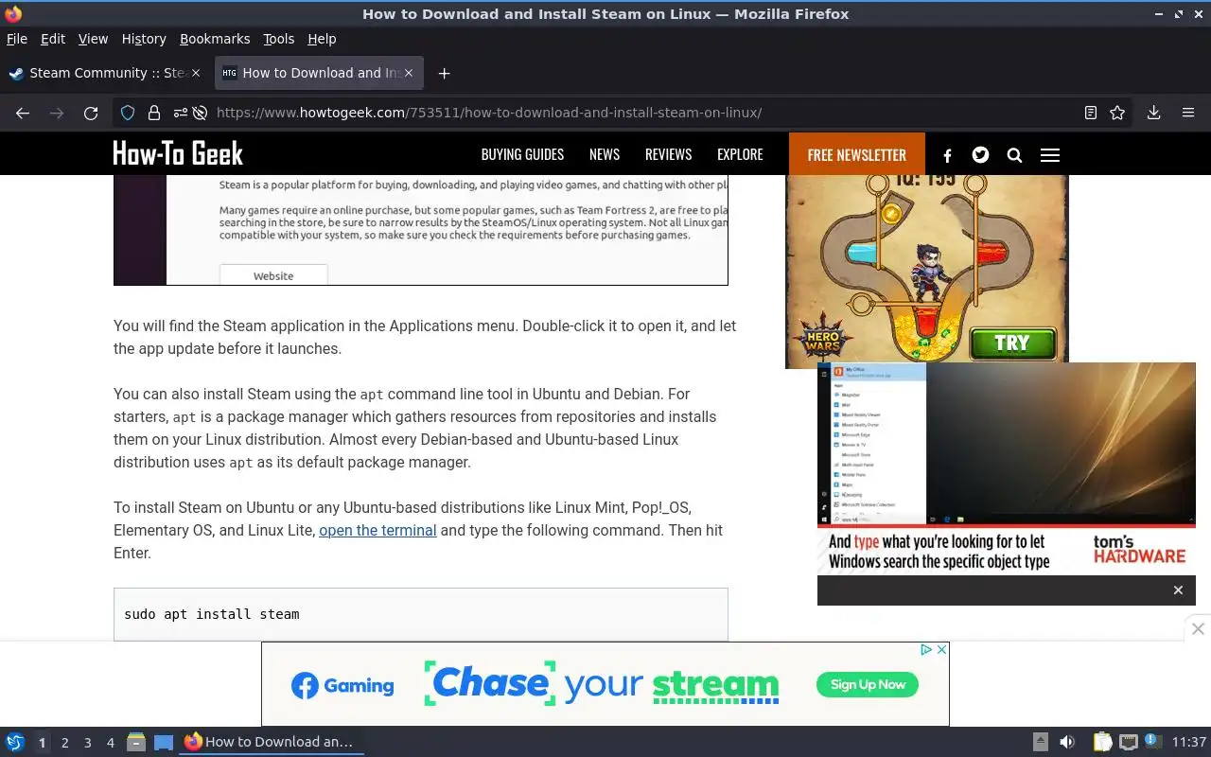Screen dimensions: 1211x757
Task: Show desktop using the blue taskbar icon
Action: point(164,743)
